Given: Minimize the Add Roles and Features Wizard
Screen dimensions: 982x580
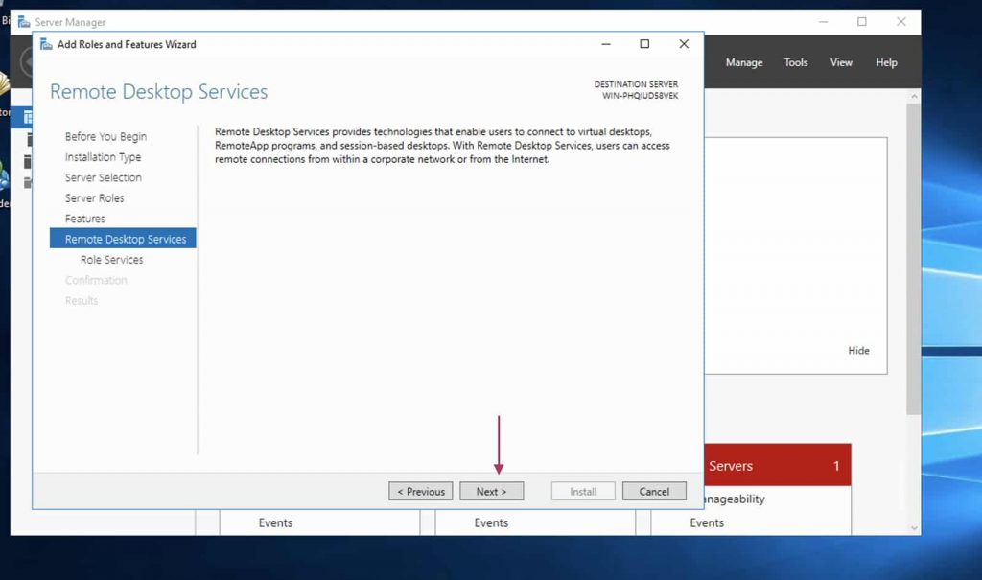Looking at the screenshot, I should pos(606,44).
